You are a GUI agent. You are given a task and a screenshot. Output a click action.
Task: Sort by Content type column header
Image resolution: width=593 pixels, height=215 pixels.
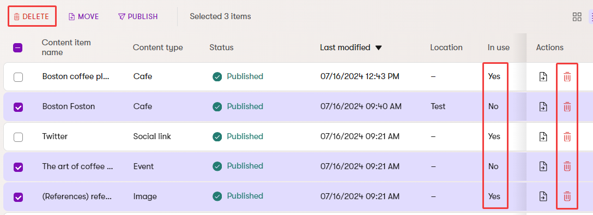point(158,47)
